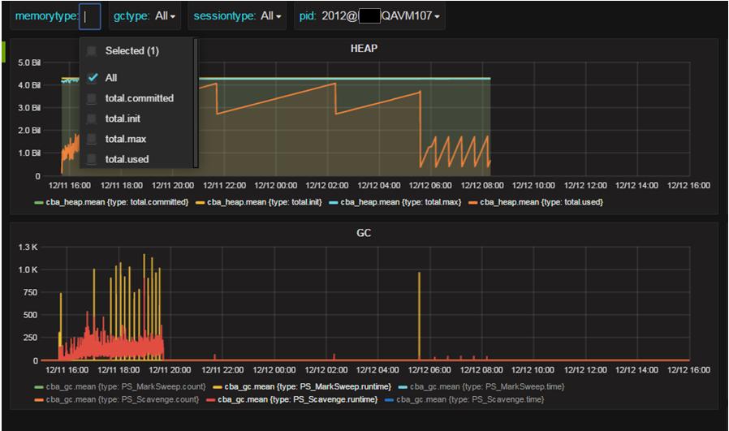Click the green total.committed legend color swatch
This screenshot has height=431, width=729.
(x=39, y=203)
